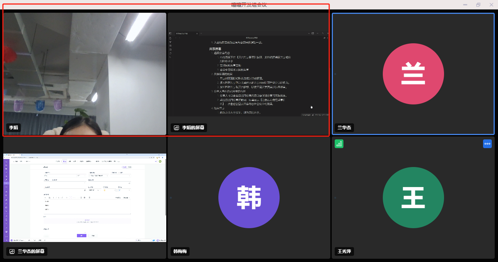The image size is (498, 262).
Task: Click purple submit button in 兰华杰's shared screen
Action: pos(82,235)
